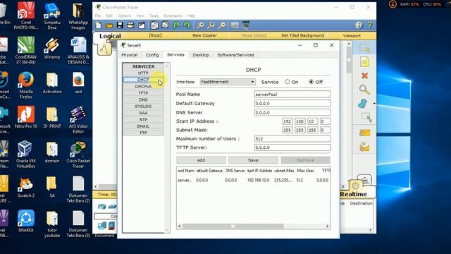Expand the shape tool dropdown arrow
This screenshot has height=254, width=451.
374,104
